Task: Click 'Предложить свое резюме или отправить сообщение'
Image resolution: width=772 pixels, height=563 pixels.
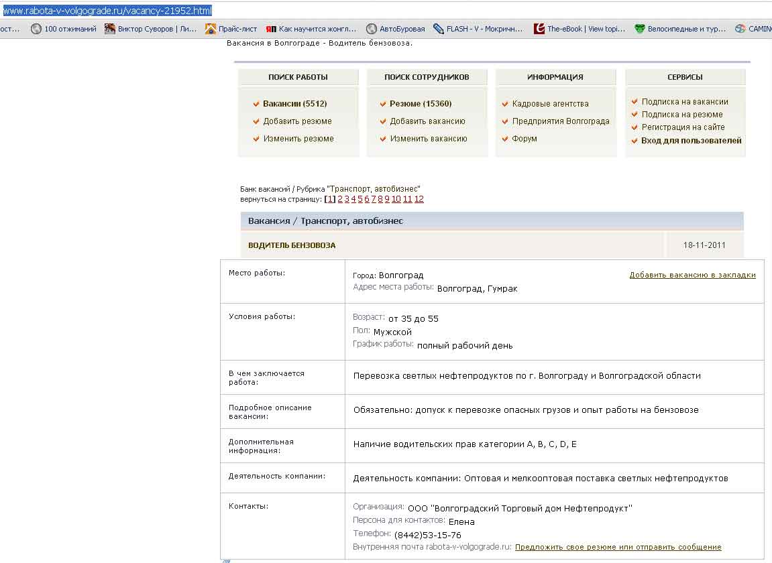Action: [618, 548]
